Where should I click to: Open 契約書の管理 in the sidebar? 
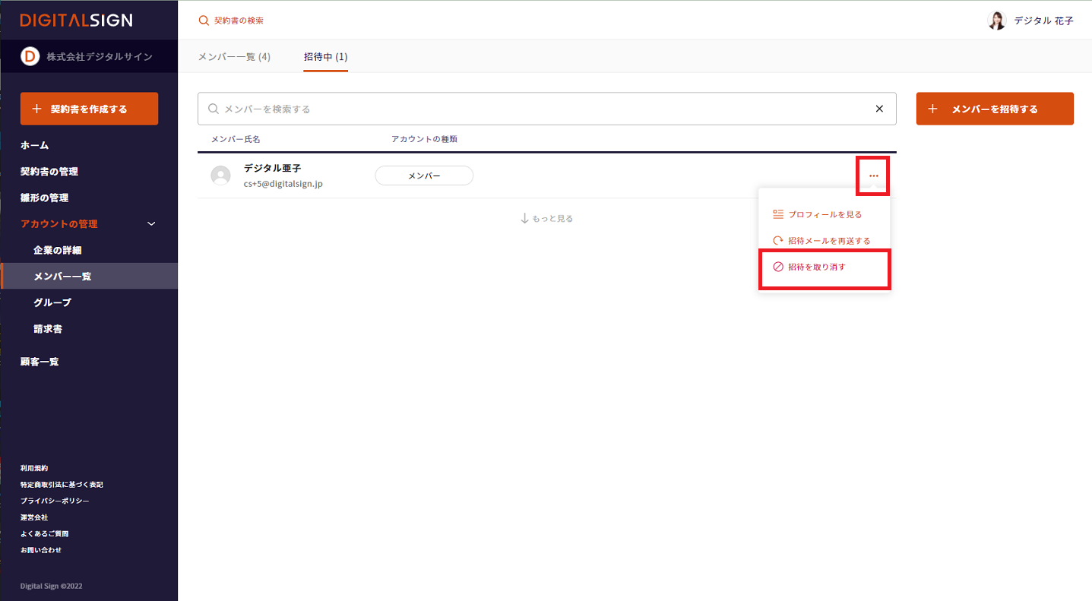[x=49, y=172]
